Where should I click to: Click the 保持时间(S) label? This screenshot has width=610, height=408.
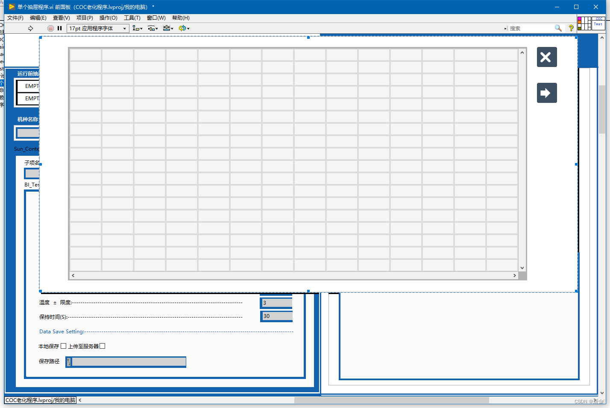click(53, 317)
